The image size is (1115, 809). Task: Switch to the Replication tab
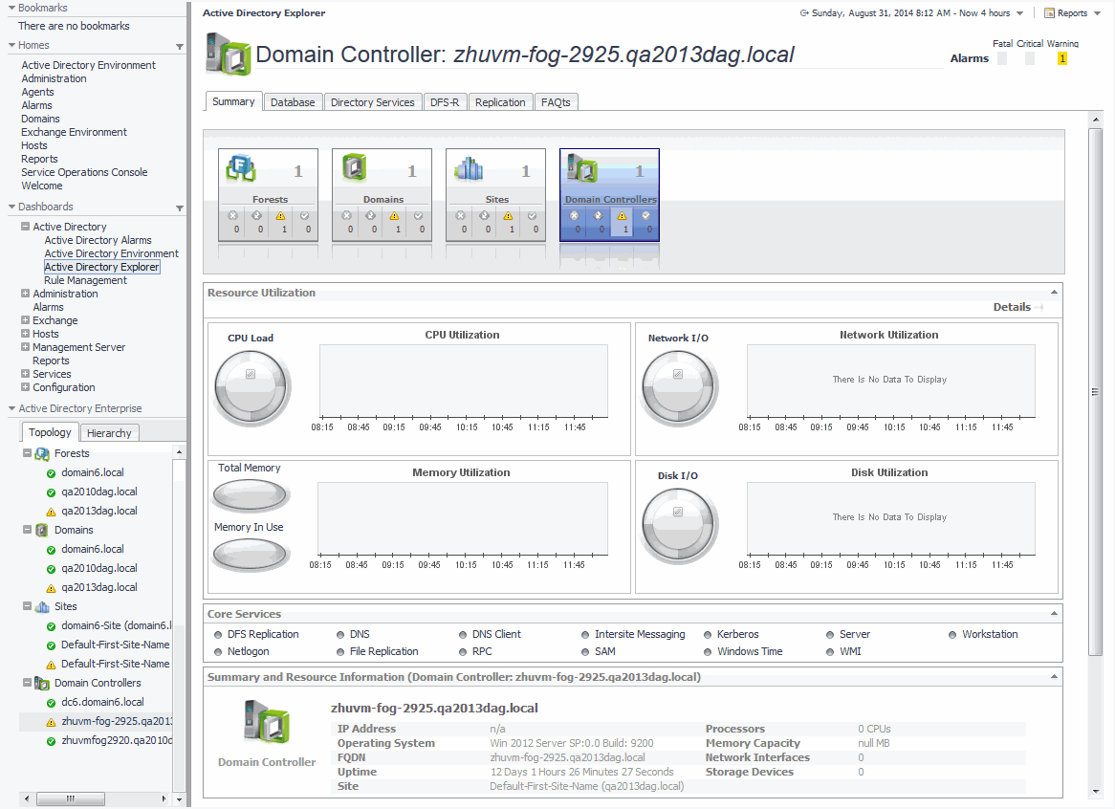coord(500,102)
